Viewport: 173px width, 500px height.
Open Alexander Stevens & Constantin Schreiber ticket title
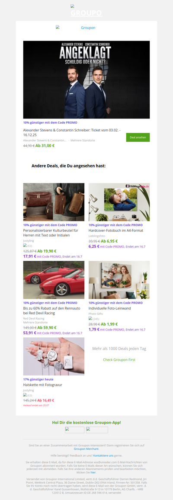coord(72,133)
